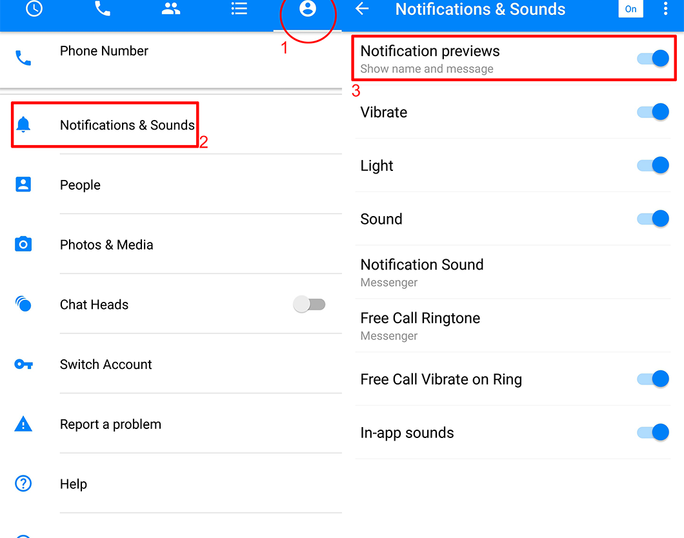Tap the key icon beside Switch Account
684x538 pixels.
[23, 364]
